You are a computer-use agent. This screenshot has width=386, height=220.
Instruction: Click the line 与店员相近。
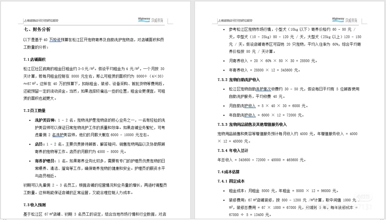tap(46, 176)
